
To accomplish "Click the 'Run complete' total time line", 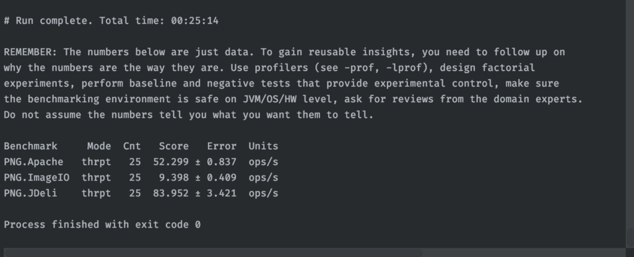I will 111,21.
